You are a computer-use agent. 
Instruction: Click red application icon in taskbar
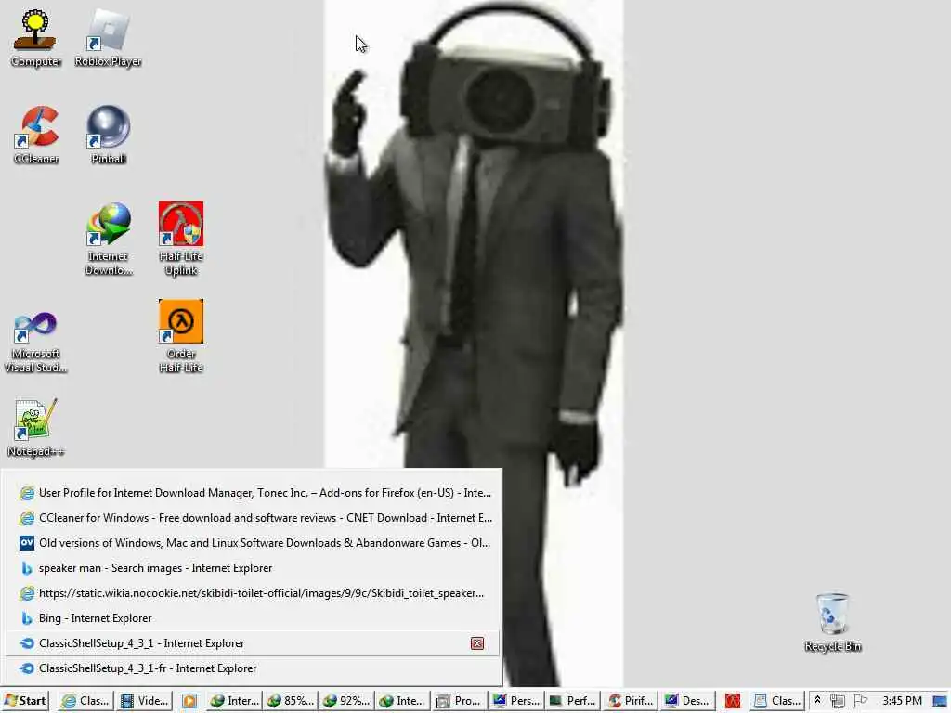tap(733, 701)
